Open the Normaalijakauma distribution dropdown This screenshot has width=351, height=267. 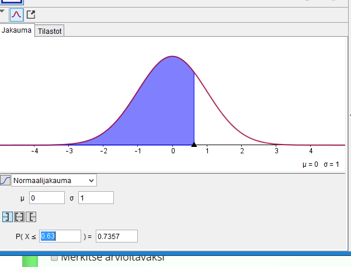coord(54,181)
